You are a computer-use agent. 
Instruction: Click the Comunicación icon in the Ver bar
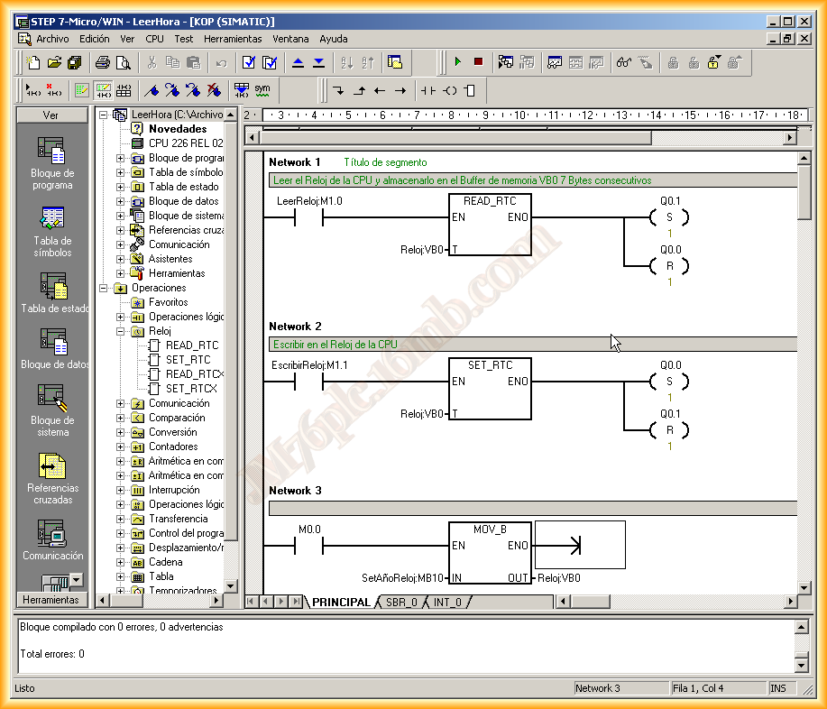pyautogui.click(x=52, y=534)
